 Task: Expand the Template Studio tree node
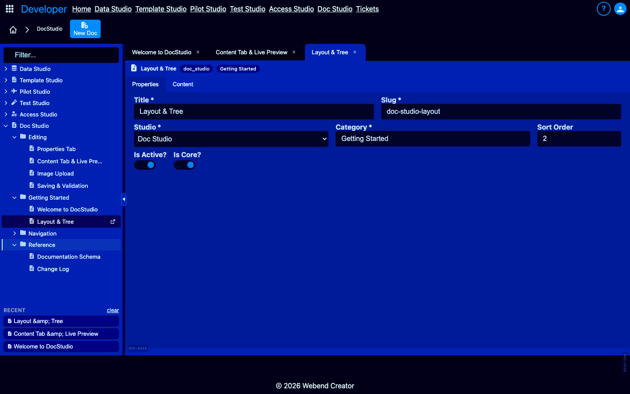pos(6,80)
